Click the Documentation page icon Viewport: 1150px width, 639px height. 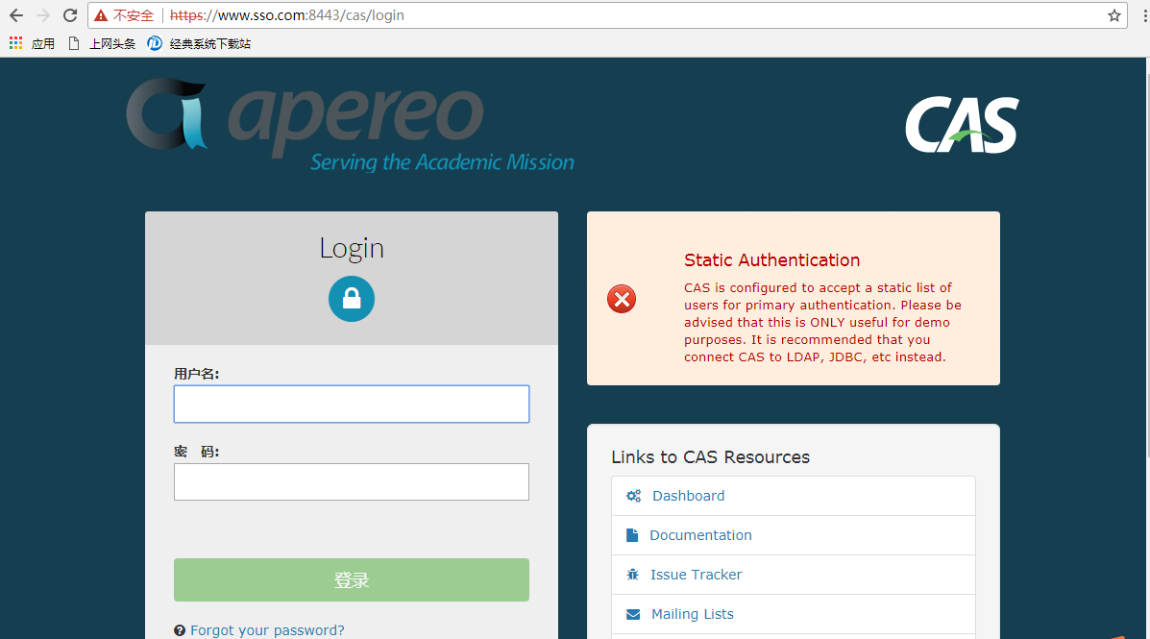point(633,534)
